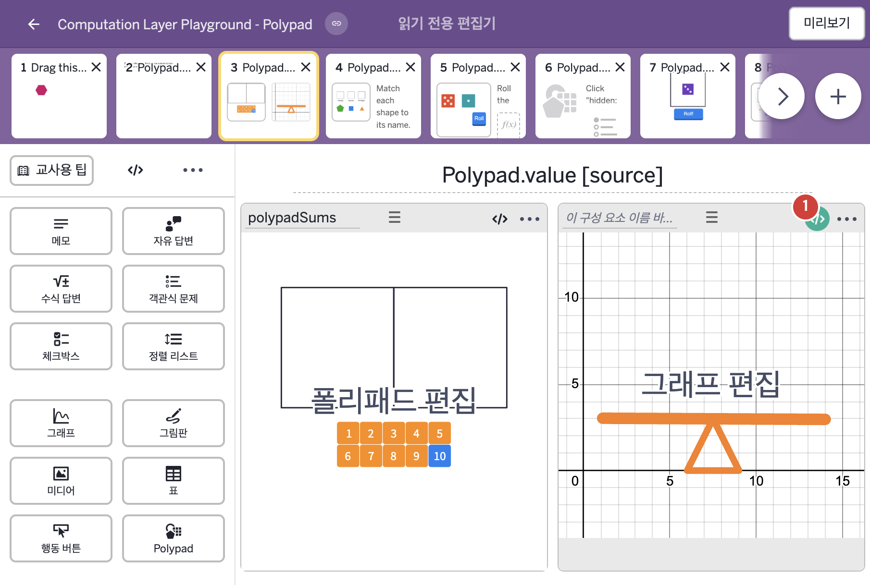Click graph component drag handle icon
The image size is (870, 585).
(x=712, y=218)
